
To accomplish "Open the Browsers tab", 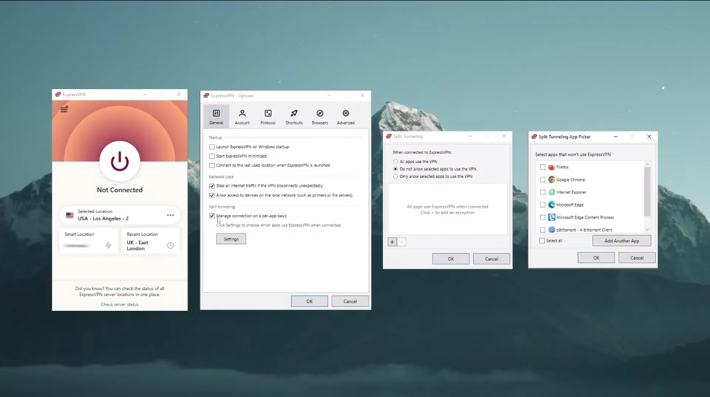I will coord(320,117).
